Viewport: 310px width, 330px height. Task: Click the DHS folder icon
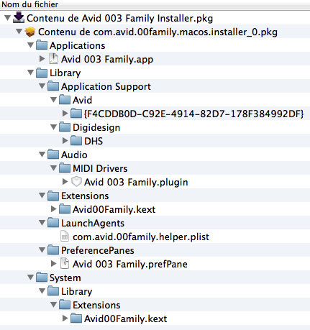76,141
